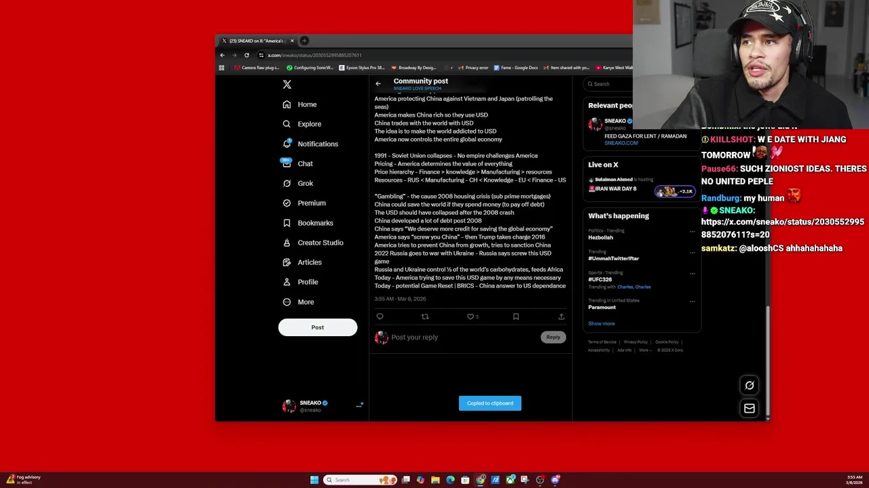The width and height of the screenshot is (869, 488).
Task: Open #UmmahTwitterIftar trending topic
Action: point(613,258)
